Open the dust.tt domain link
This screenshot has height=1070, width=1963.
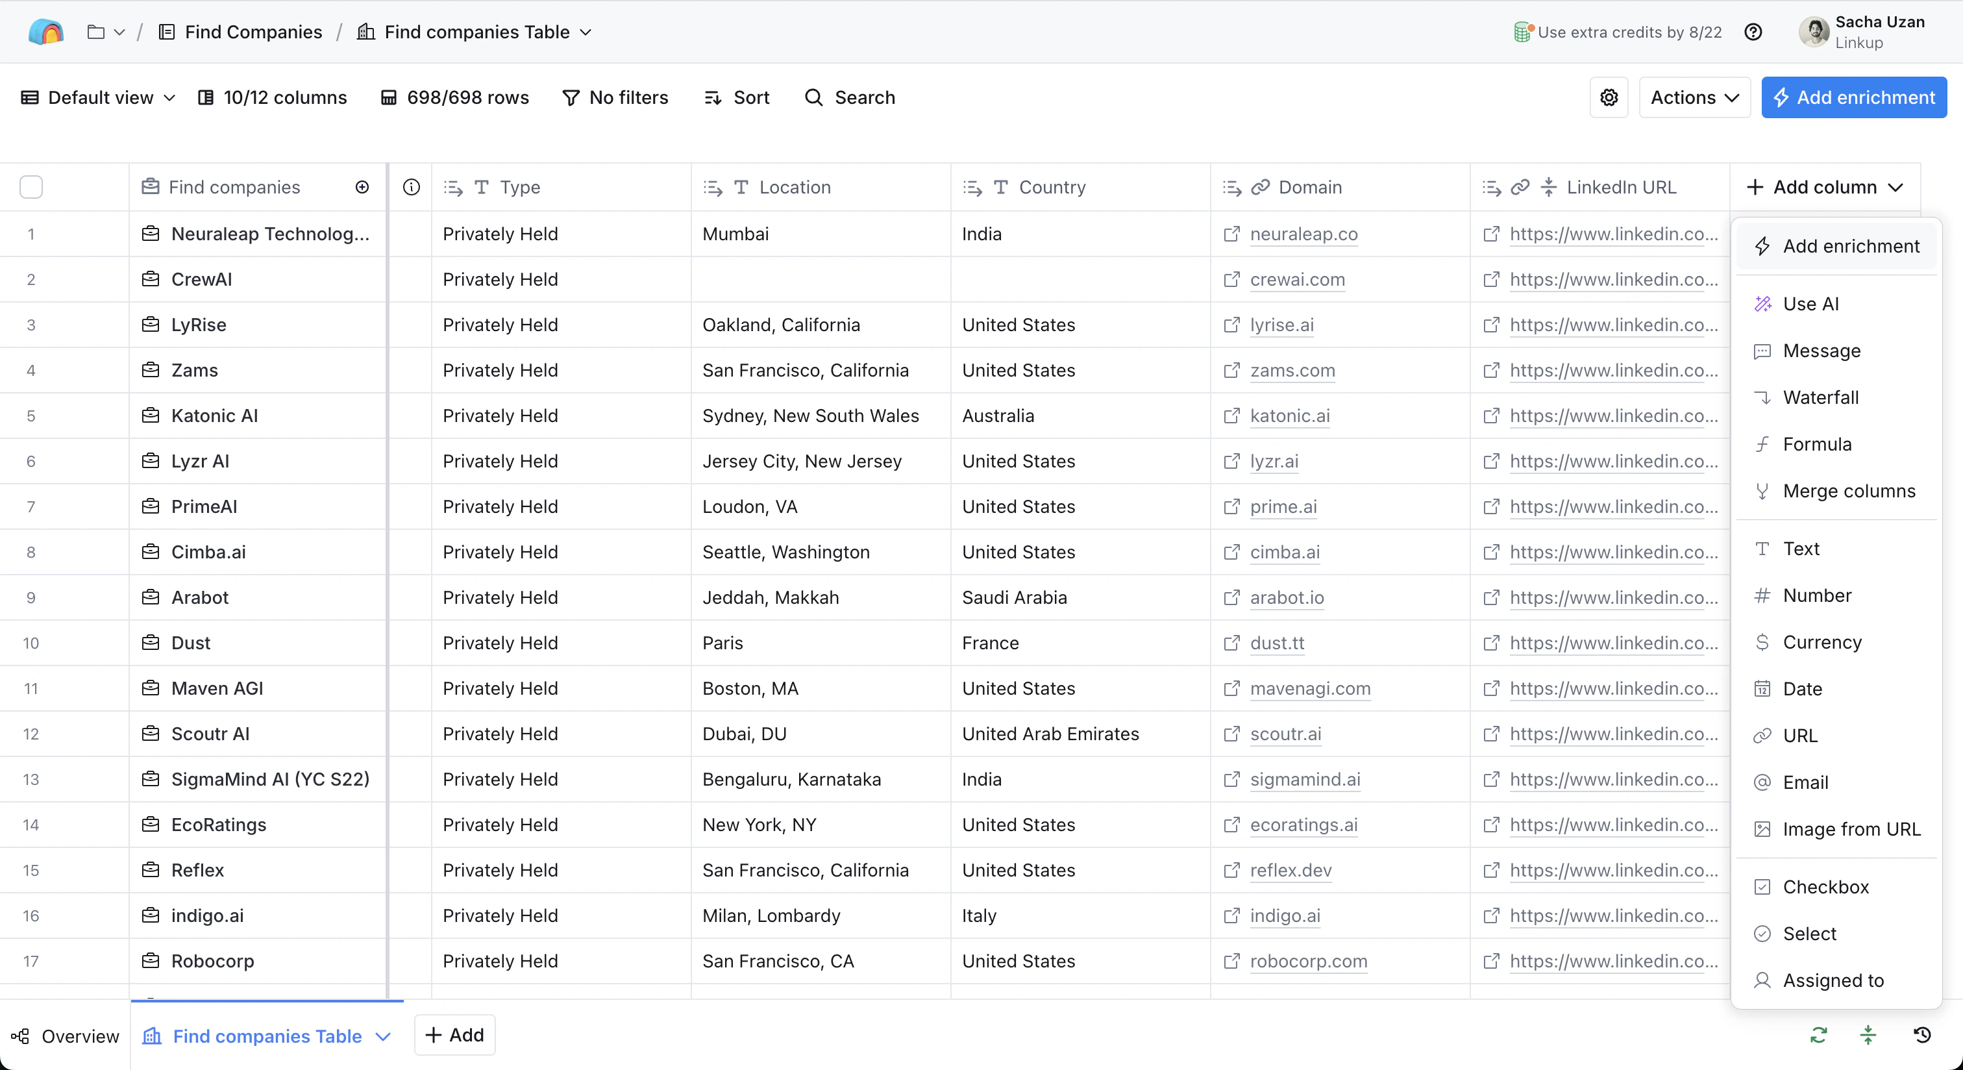pyautogui.click(x=1277, y=643)
